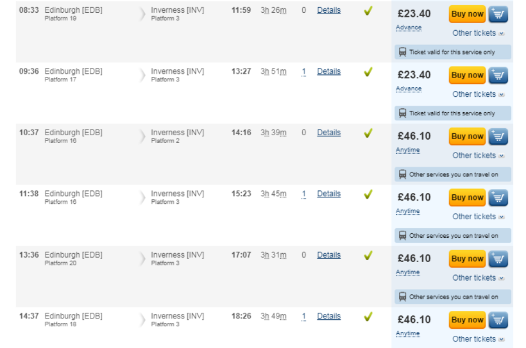The width and height of the screenshot is (526, 348).
Task: Click Anytime fare link for 10:37 train
Action: coord(408,150)
